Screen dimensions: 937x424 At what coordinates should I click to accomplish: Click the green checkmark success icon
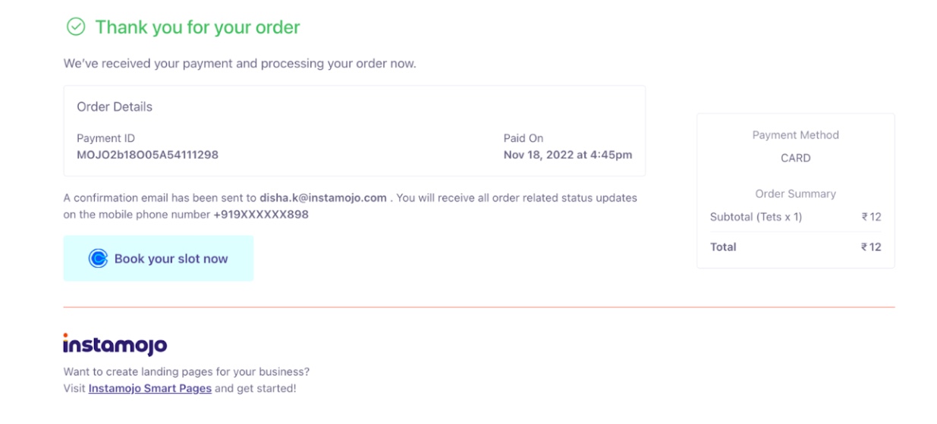point(76,27)
